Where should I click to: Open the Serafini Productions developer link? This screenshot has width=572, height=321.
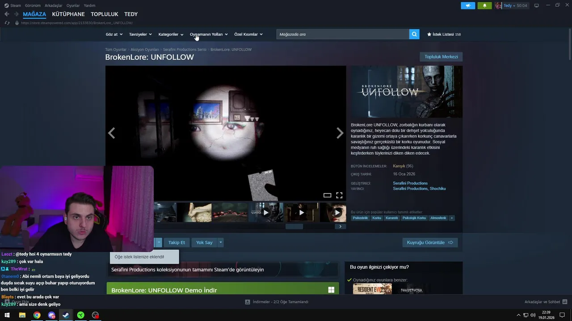(x=410, y=183)
